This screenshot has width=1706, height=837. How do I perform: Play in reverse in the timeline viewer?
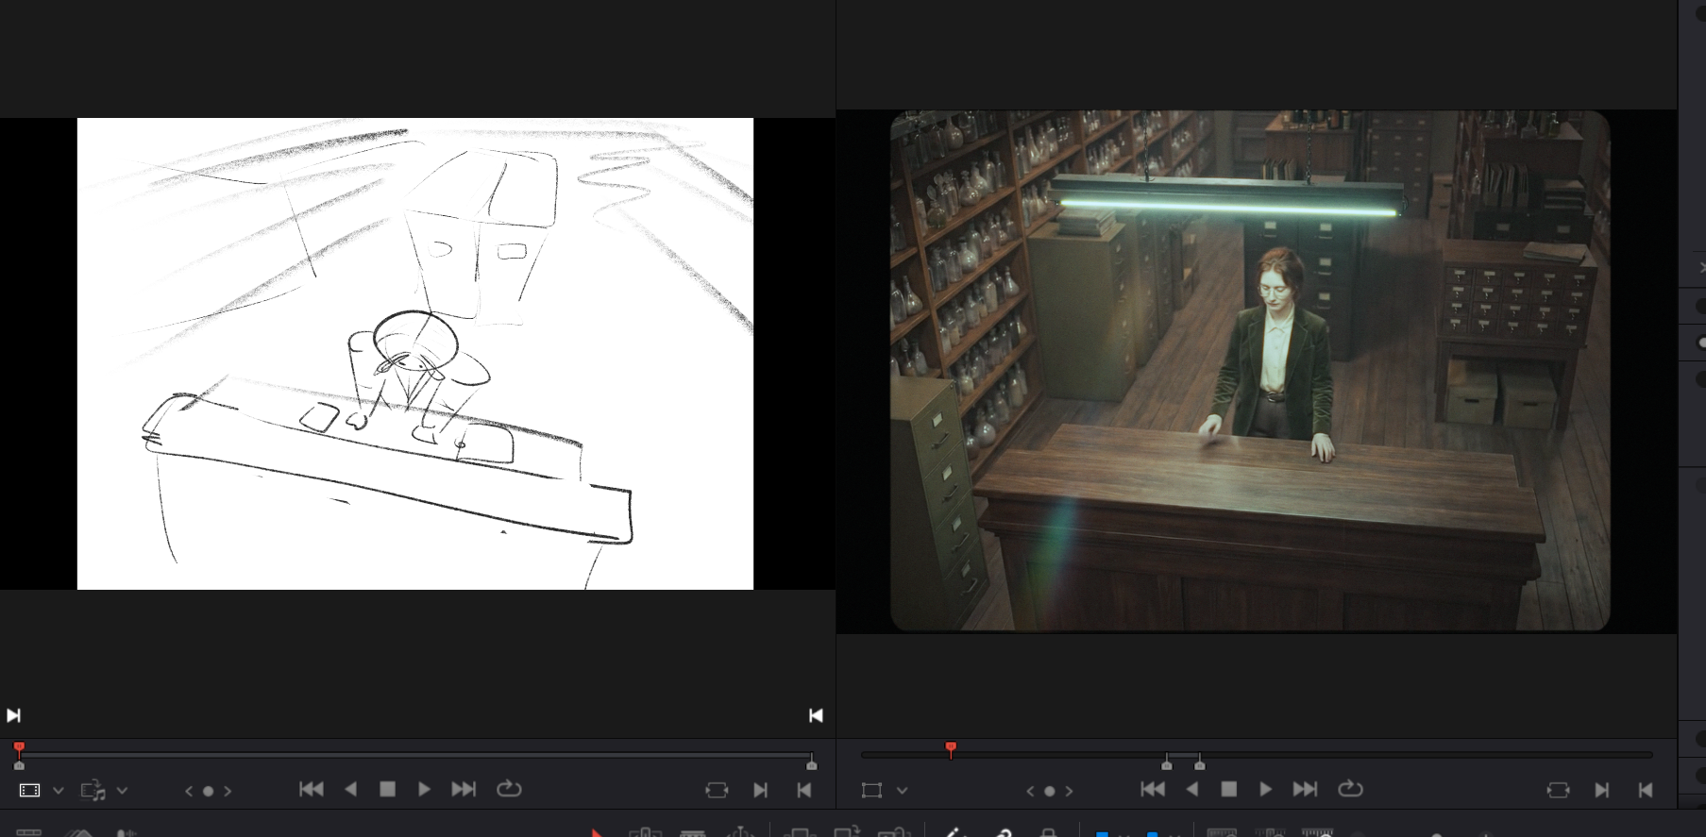pos(1192,789)
